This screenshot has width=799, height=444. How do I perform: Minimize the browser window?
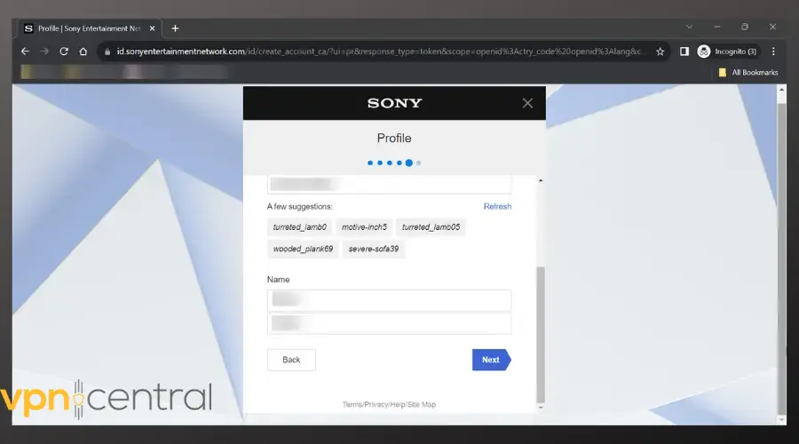(717, 27)
